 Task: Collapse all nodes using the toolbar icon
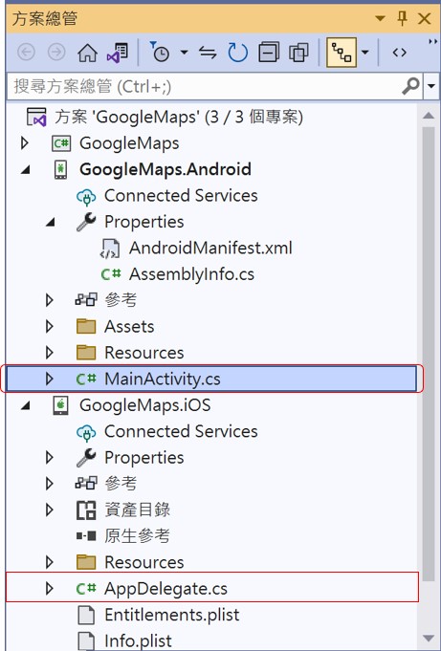(269, 53)
